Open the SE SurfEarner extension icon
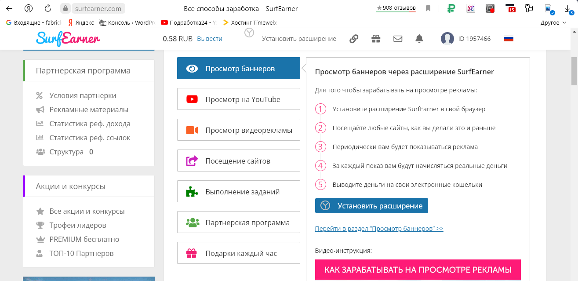This screenshot has height=281, width=578. pyautogui.click(x=471, y=8)
